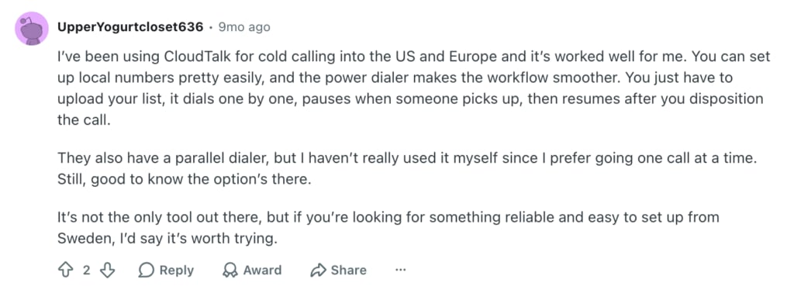Downvote the CloudTalk comment
794x293 pixels.
(107, 271)
